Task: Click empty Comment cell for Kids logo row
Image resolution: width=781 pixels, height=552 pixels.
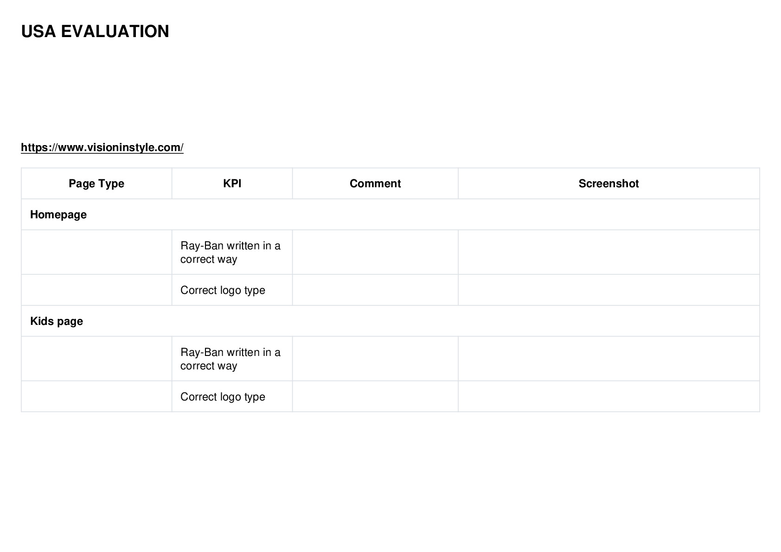Action: pyautogui.click(x=375, y=397)
